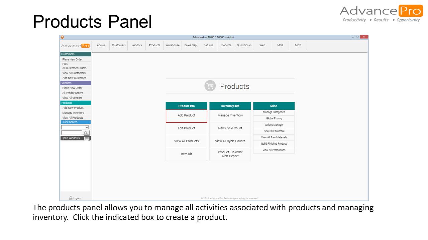
Task: Click the central Manage Inventory box
Action: [230, 116]
